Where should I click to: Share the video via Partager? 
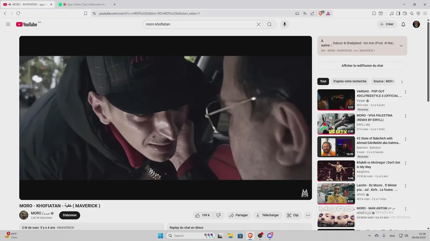pos(239,215)
